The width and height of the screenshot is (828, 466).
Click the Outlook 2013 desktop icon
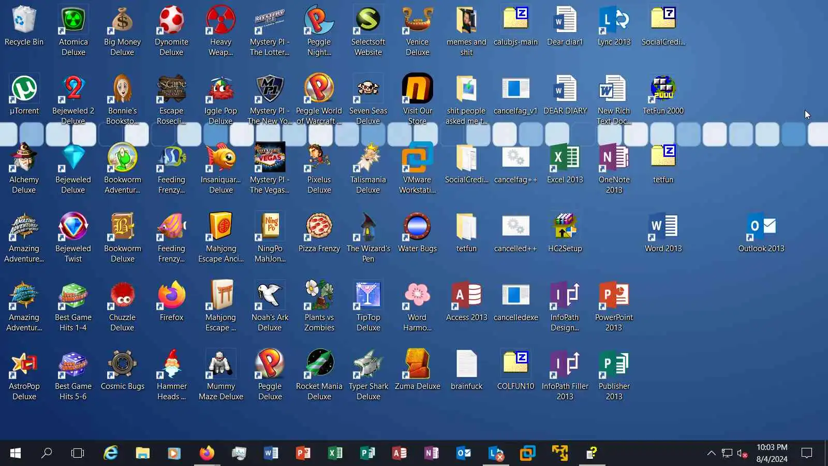tap(761, 232)
